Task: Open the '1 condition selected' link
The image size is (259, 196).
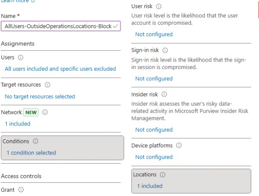Action: pos(31,152)
